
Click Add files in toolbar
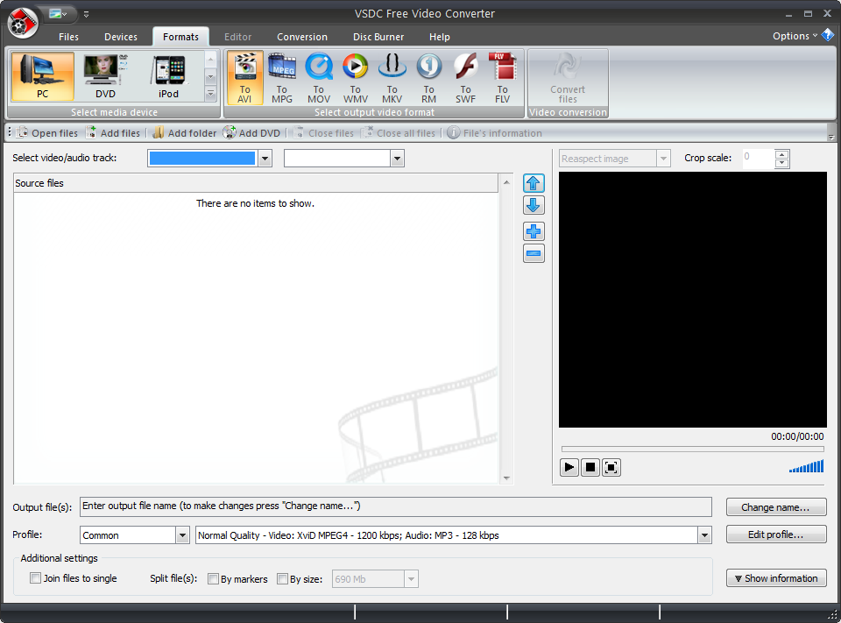coord(113,133)
